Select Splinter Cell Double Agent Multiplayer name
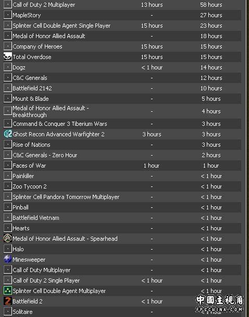Image resolution: width=249 pixels, height=317 pixels. point(59,291)
